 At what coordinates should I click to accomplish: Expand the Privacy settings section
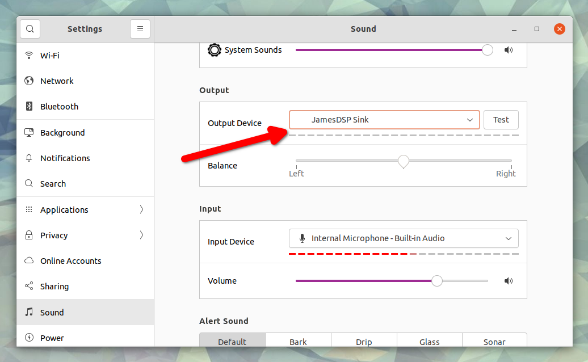point(53,235)
